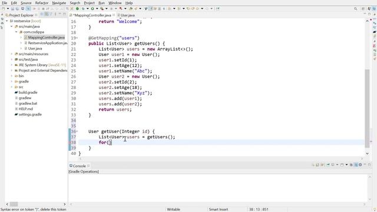The width and height of the screenshot is (377, 212).
Task: Collapse the src/main/java source folder
Action: coord(12,26)
